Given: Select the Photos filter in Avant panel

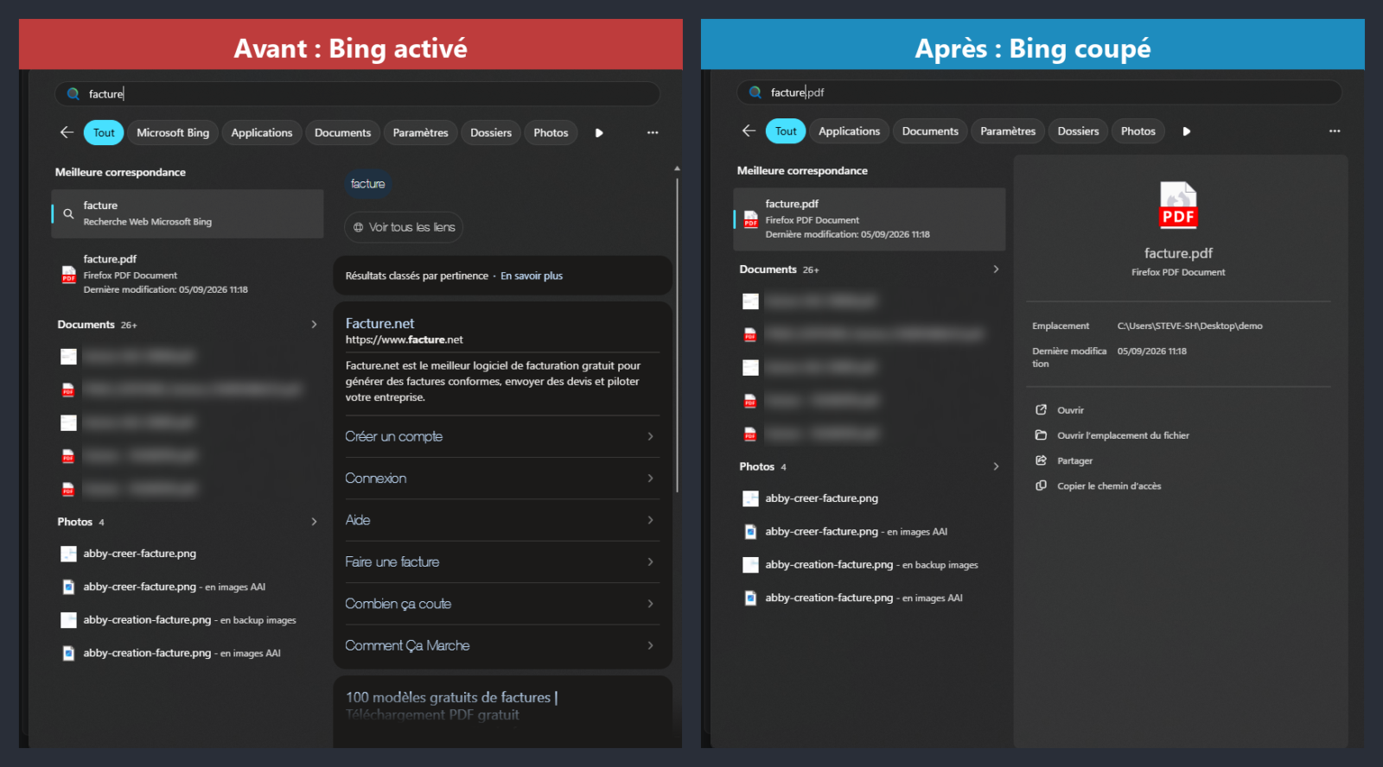Looking at the screenshot, I should [x=551, y=133].
